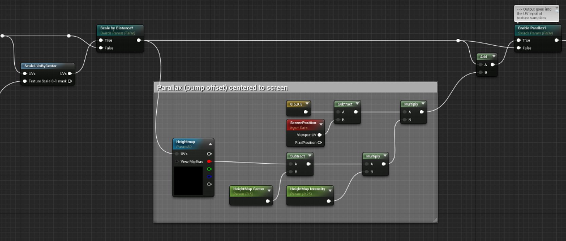The width and height of the screenshot is (566, 241).
Task: Click the blue channel output pin on Heightmap
Action: coord(209,177)
